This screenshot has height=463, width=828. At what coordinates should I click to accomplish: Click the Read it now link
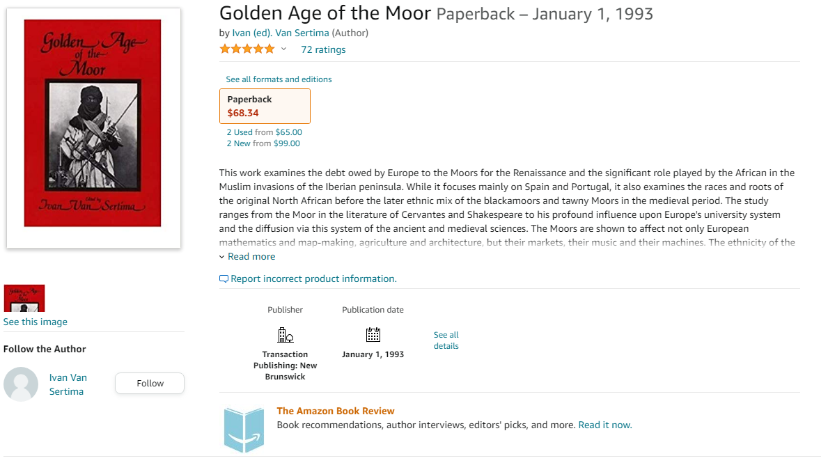click(x=604, y=425)
